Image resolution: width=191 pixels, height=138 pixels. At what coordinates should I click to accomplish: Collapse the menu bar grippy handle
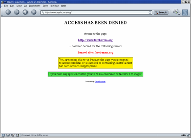[x=2, y=6]
